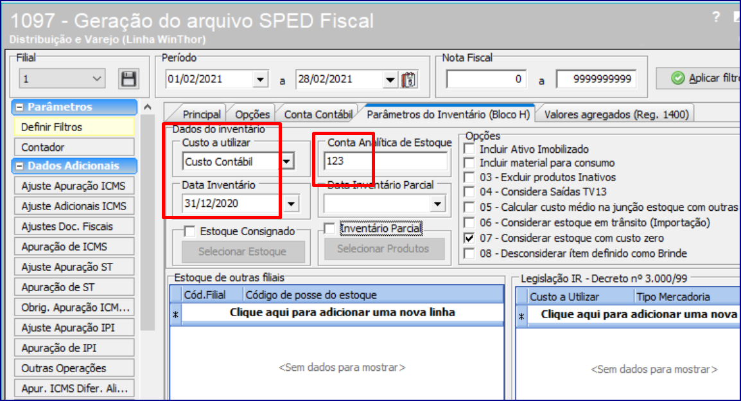Check 05 - Calcular custo médio option
Viewport: 741px width, 401px height.
[469, 207]
